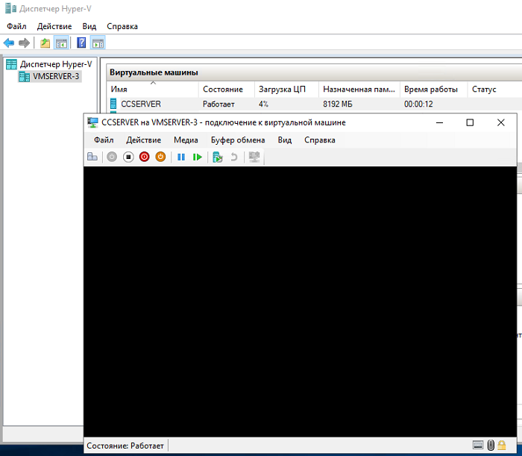Shut down the VM with red power button
522x456 pixels.
[144, 157]
